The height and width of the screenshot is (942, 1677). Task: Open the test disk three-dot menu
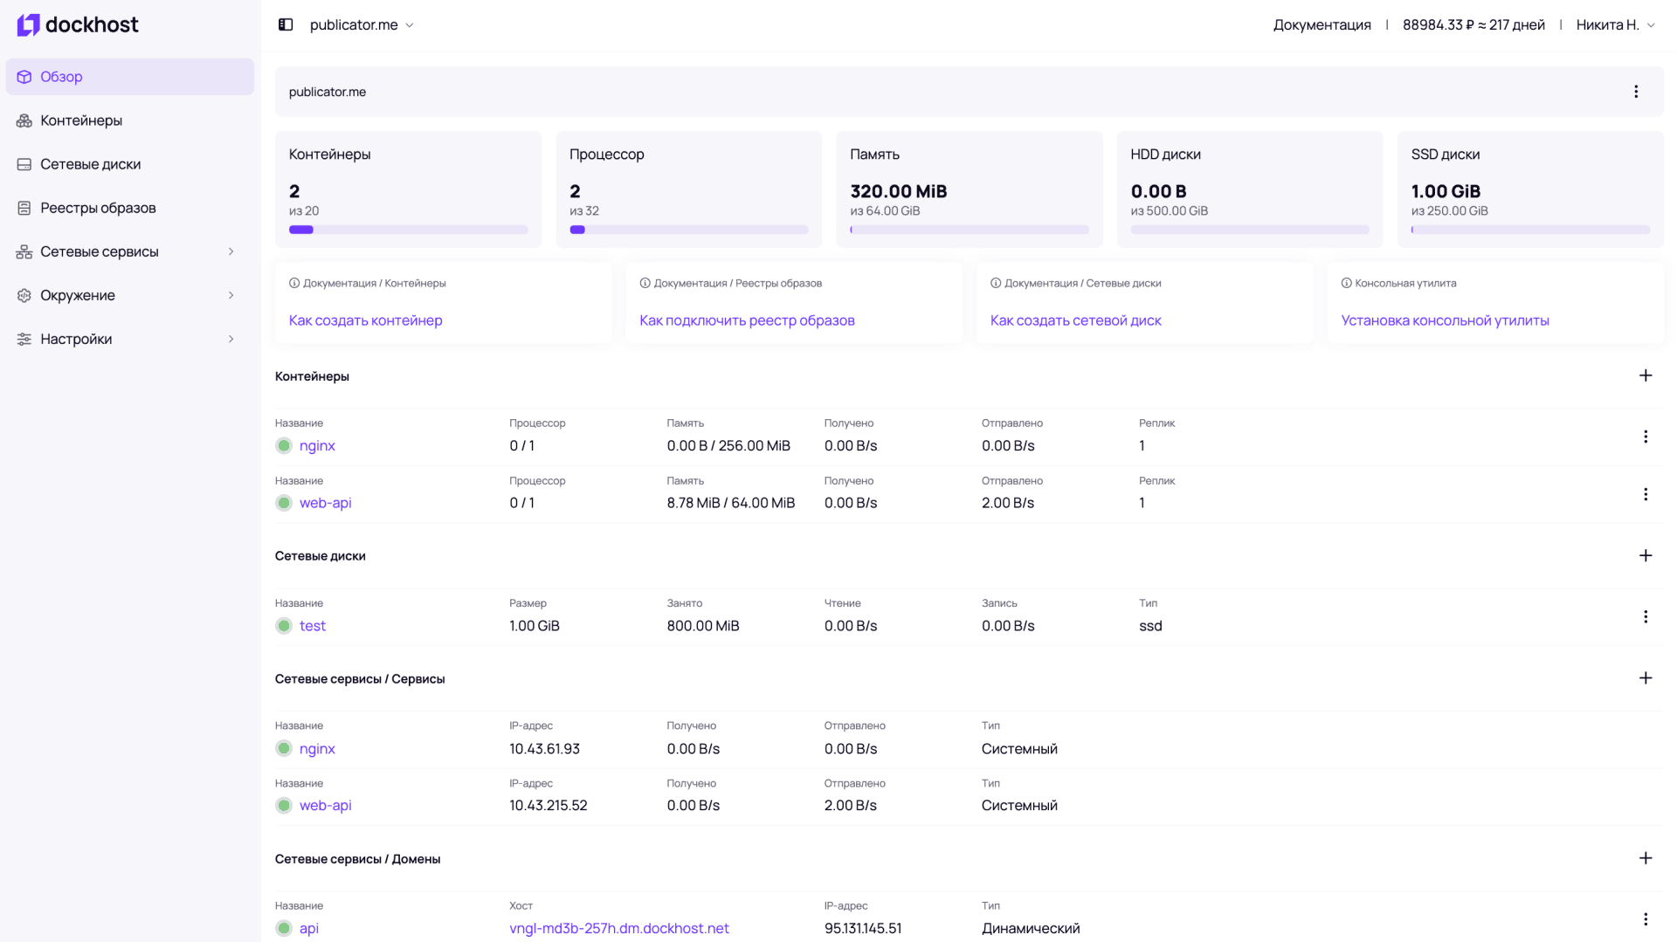click(1646, 617)
